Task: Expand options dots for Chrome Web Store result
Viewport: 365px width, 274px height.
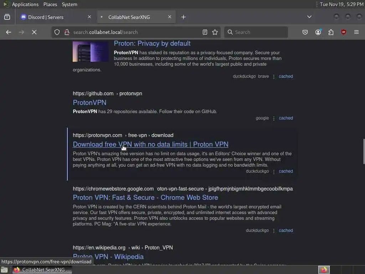Action: pyautogui.click(x=274, y=231)
